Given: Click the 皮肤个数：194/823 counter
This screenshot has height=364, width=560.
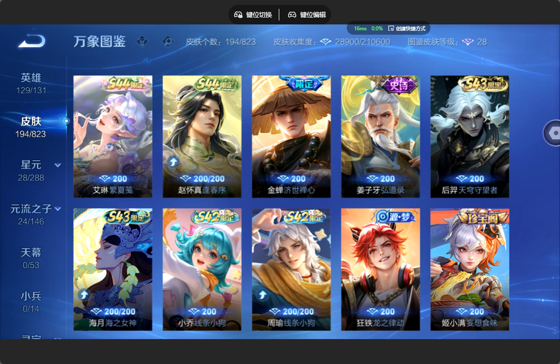Looking at the screenshot, I should pyautogui.click(x=221, y=42).
